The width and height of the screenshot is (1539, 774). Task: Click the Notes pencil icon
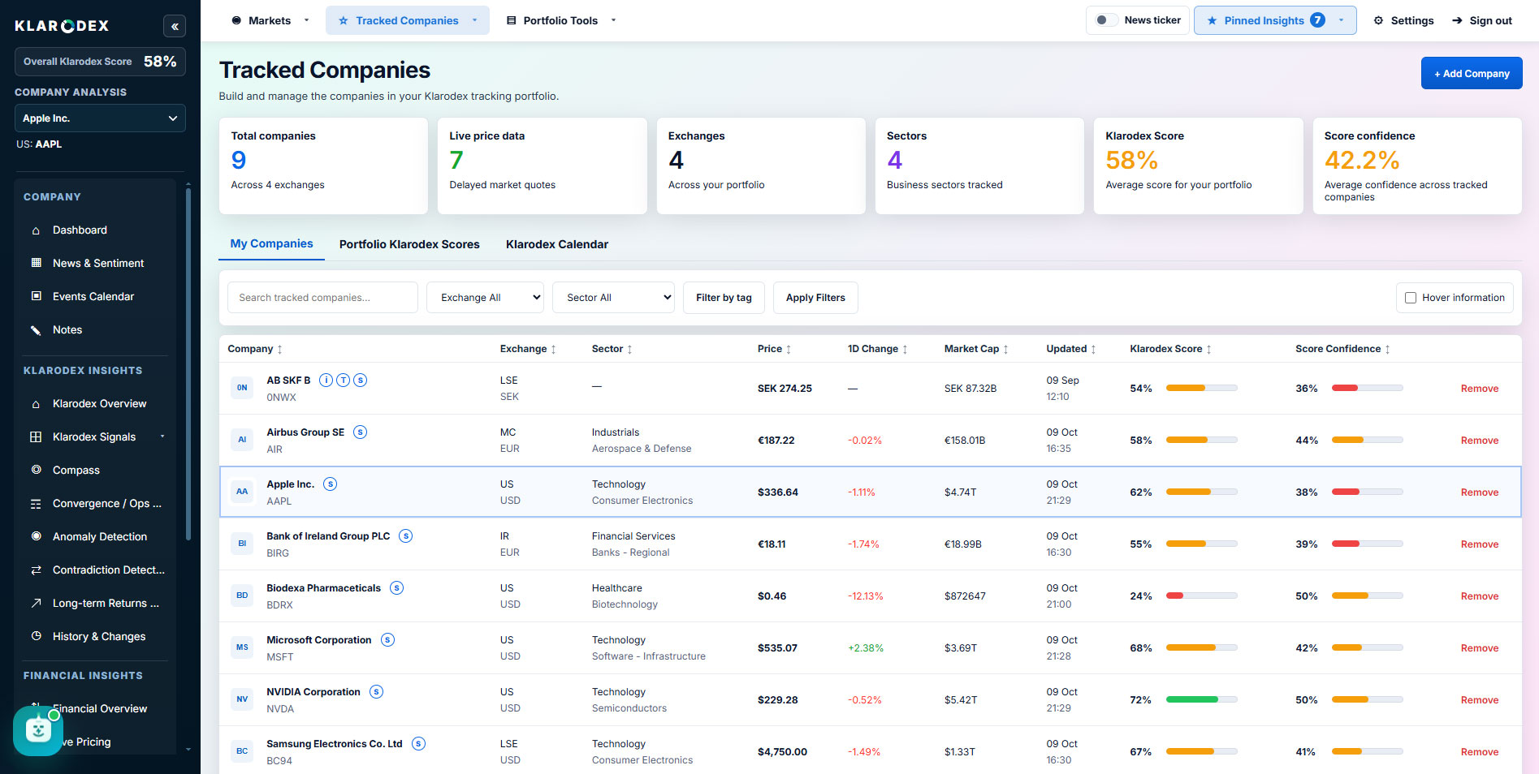click(x=36, y=330)
